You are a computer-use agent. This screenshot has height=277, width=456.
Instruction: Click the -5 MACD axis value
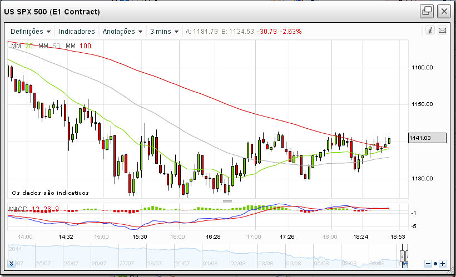(x=414, y=226)
